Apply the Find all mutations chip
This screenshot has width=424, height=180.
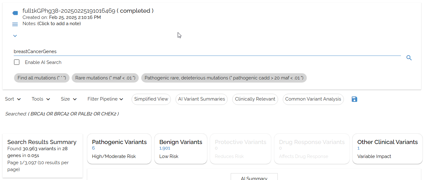(x=42, y=78)
